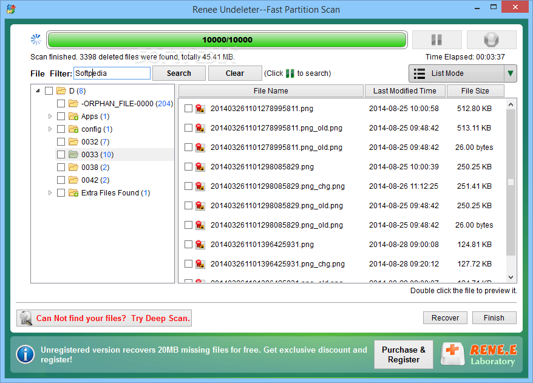The width and height of the screenshot is (533, 383).
Task: Check the -ORPHAN_FILE-0000 folder checkbox
Action: pyautogui.click(x=61, y=103)
